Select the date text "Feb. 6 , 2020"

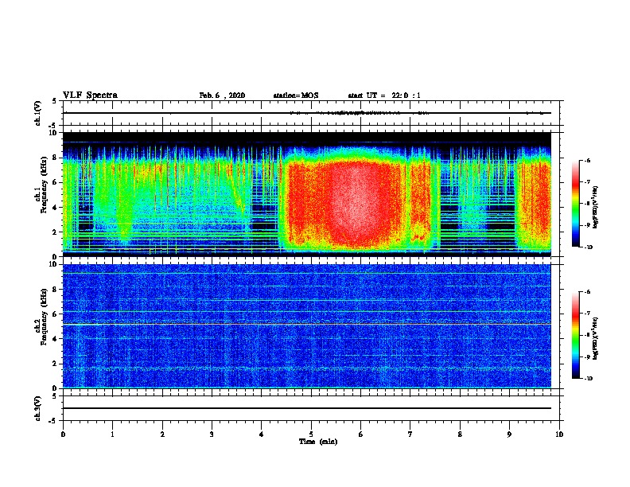(x=222, y=95)
